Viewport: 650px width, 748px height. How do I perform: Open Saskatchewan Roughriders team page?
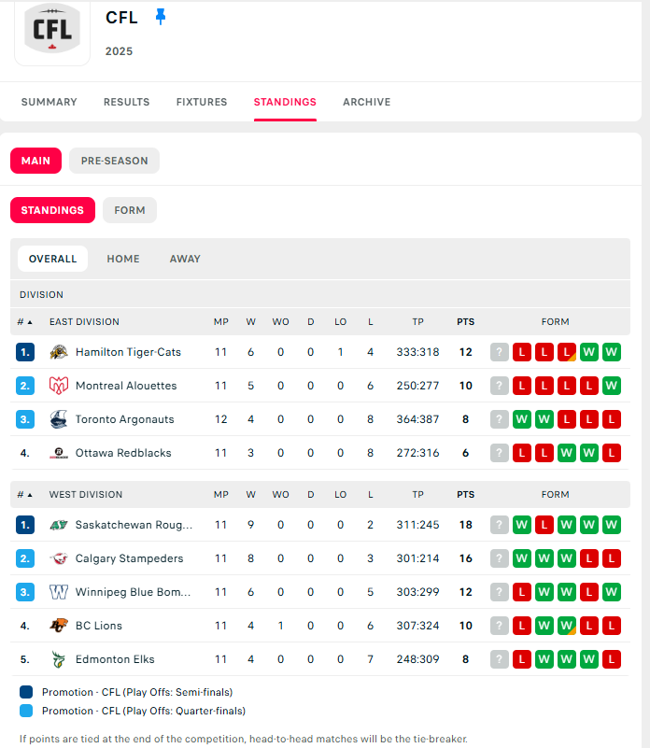pos(134,525)
